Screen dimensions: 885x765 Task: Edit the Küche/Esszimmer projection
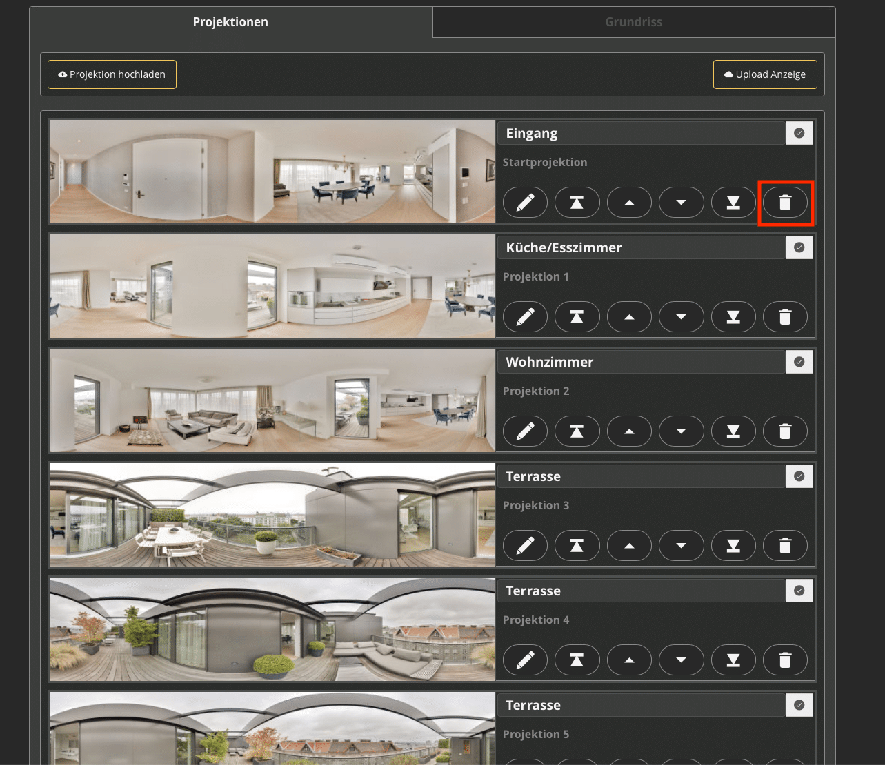pyautogui.click(x=525, y=317)
